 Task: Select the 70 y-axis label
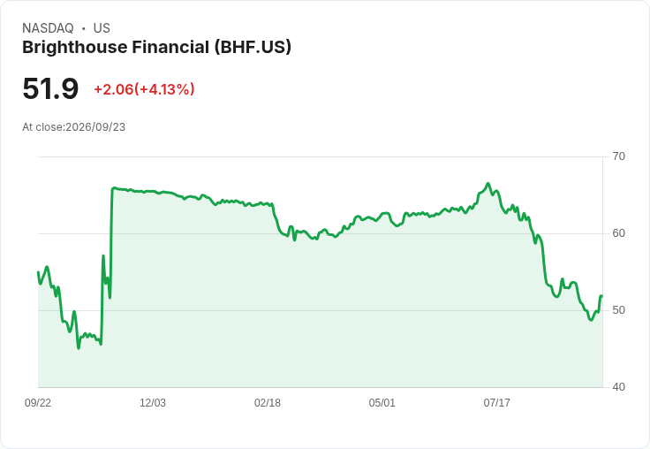(618, 156)
